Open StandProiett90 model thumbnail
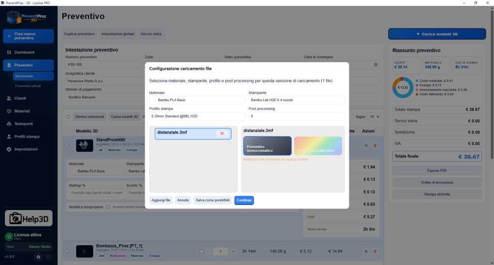The image size is (494, 265). pyautogui.click(x=84, y=146)
